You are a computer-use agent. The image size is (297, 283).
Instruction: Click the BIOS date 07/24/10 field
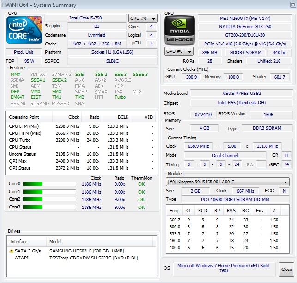tap(203, 114)
